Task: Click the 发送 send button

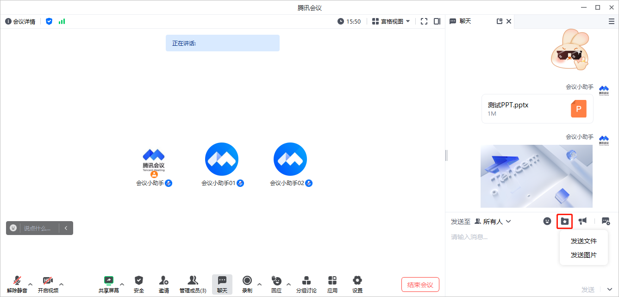Action: 588,290
